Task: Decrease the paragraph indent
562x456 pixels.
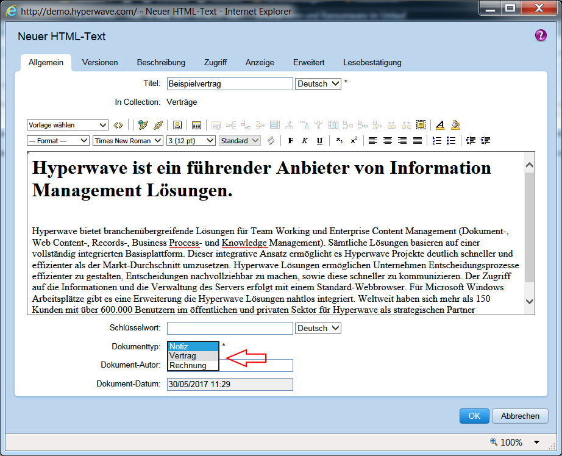Action: pyautogui.click(x=470, y=141)
